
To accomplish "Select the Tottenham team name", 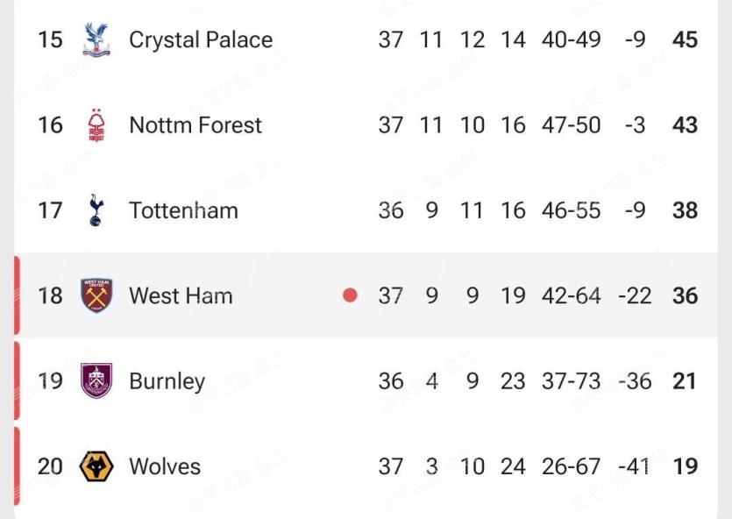I will click(183, 210).
